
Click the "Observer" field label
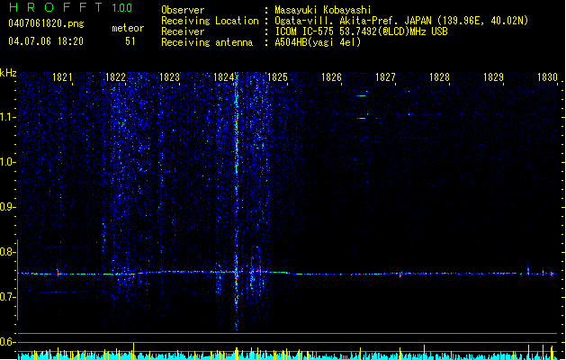[183, 10]
